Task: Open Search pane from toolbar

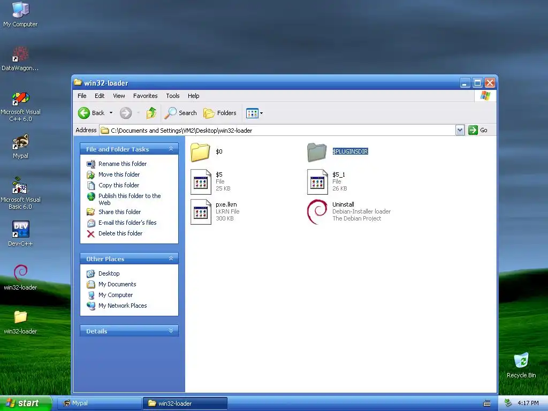Action: [180, 113]
